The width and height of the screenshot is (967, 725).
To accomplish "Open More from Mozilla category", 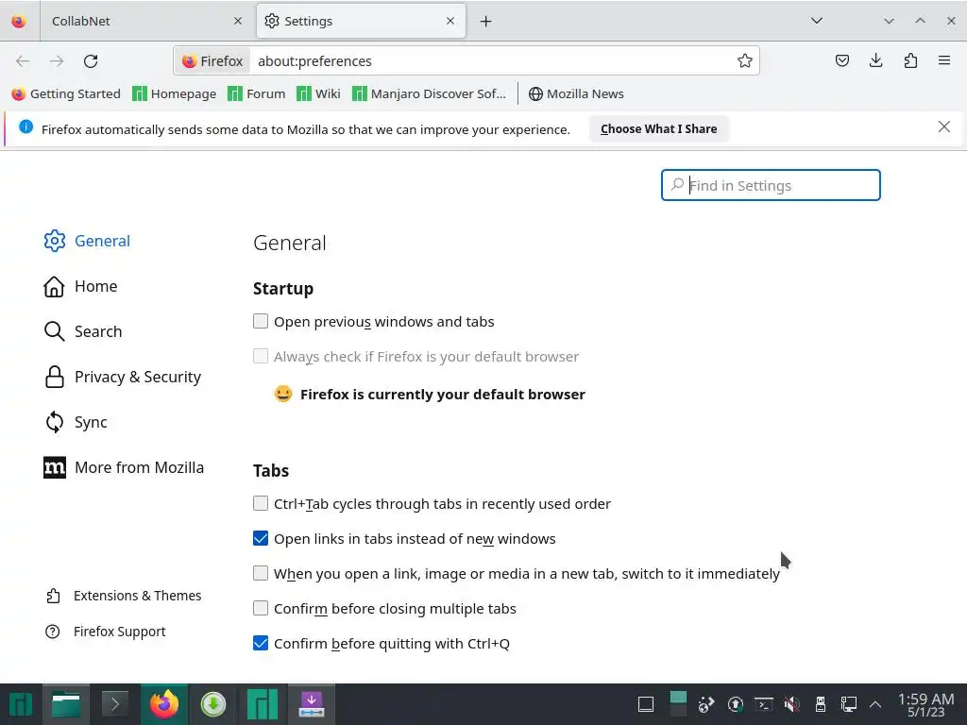I will 124,467.
